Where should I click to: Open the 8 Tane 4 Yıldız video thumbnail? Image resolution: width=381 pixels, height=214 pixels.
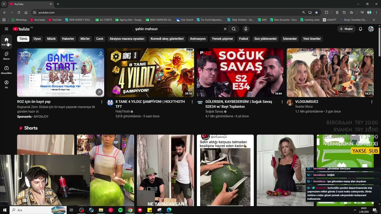tap(151, 73)
